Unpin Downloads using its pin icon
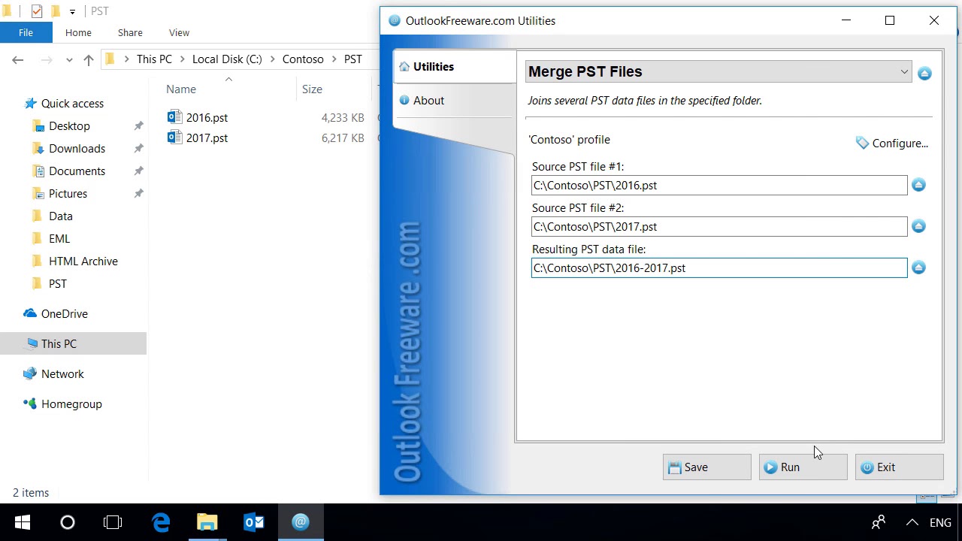The width and height of the screenshot is (962, 541). coord(138,149)
